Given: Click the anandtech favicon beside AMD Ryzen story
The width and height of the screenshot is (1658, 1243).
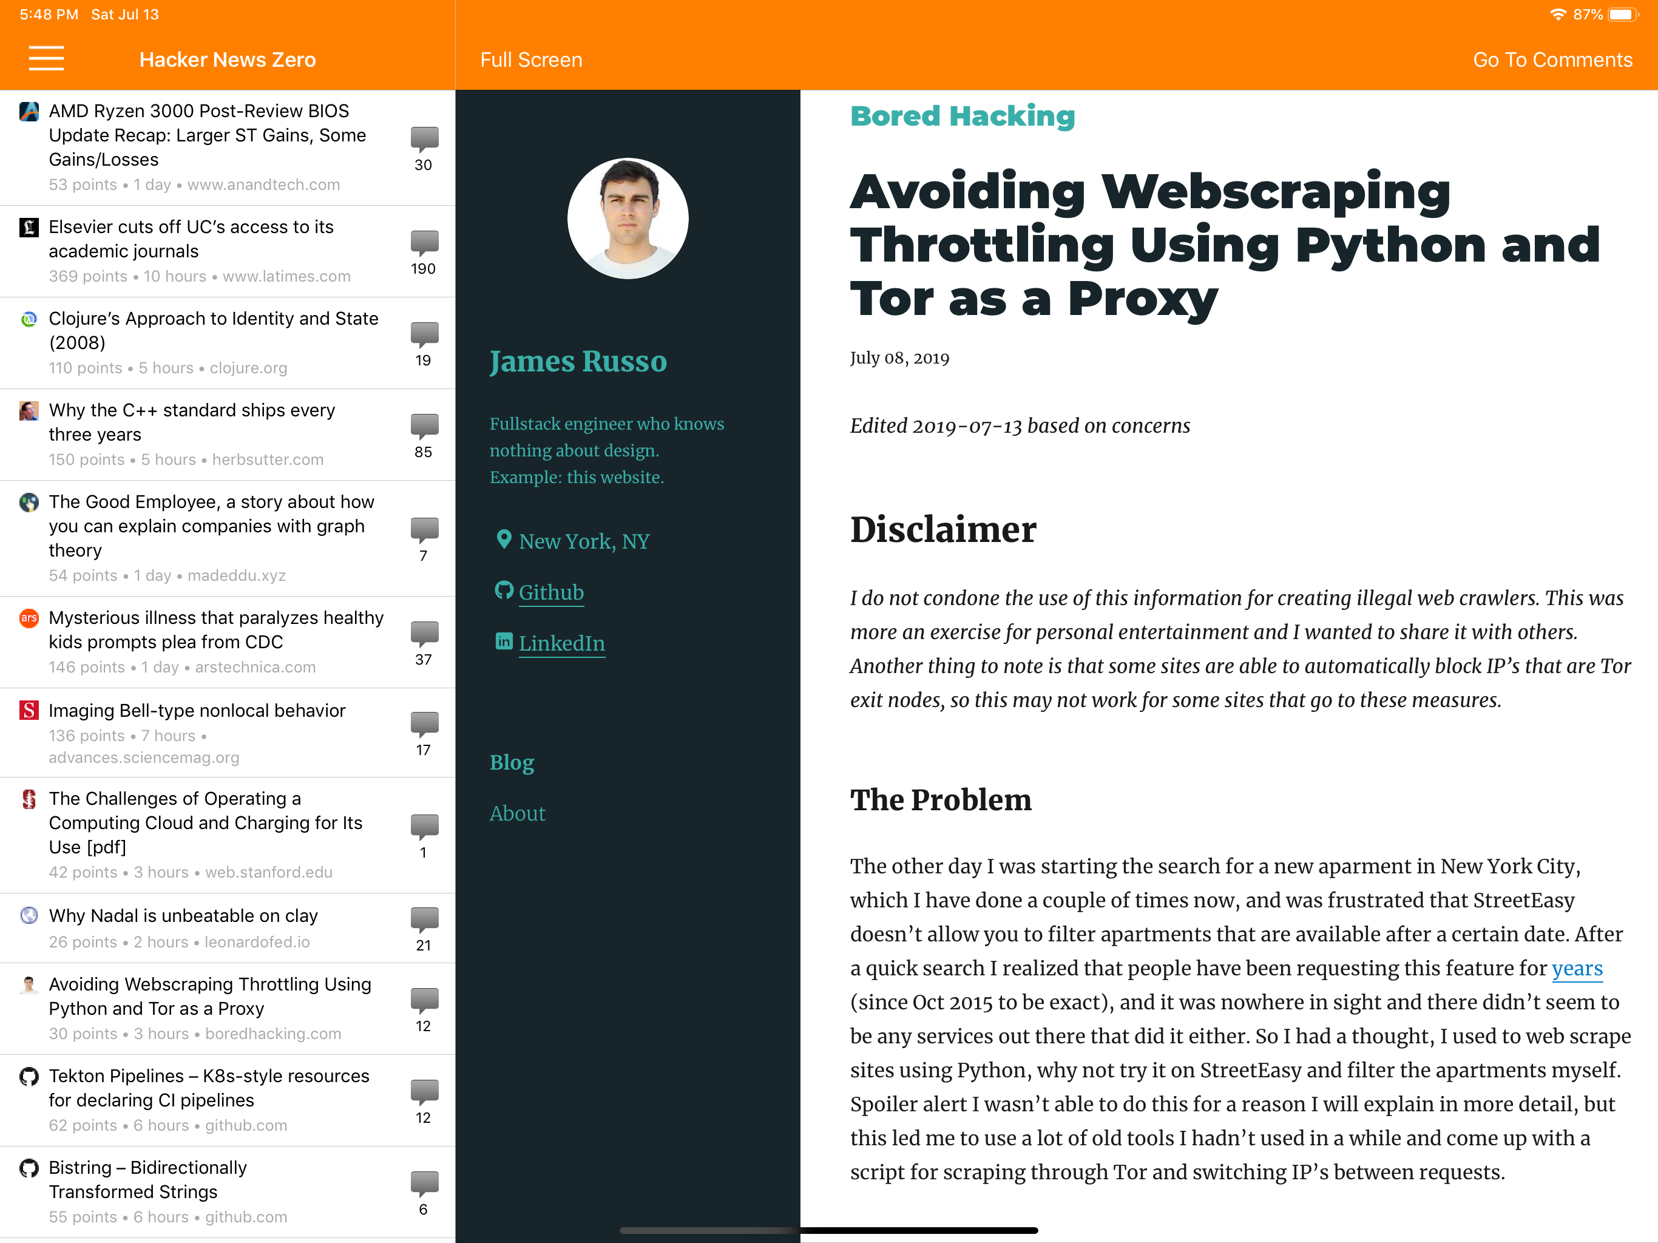Looking at the screenshot, I should tap(29, 112).
